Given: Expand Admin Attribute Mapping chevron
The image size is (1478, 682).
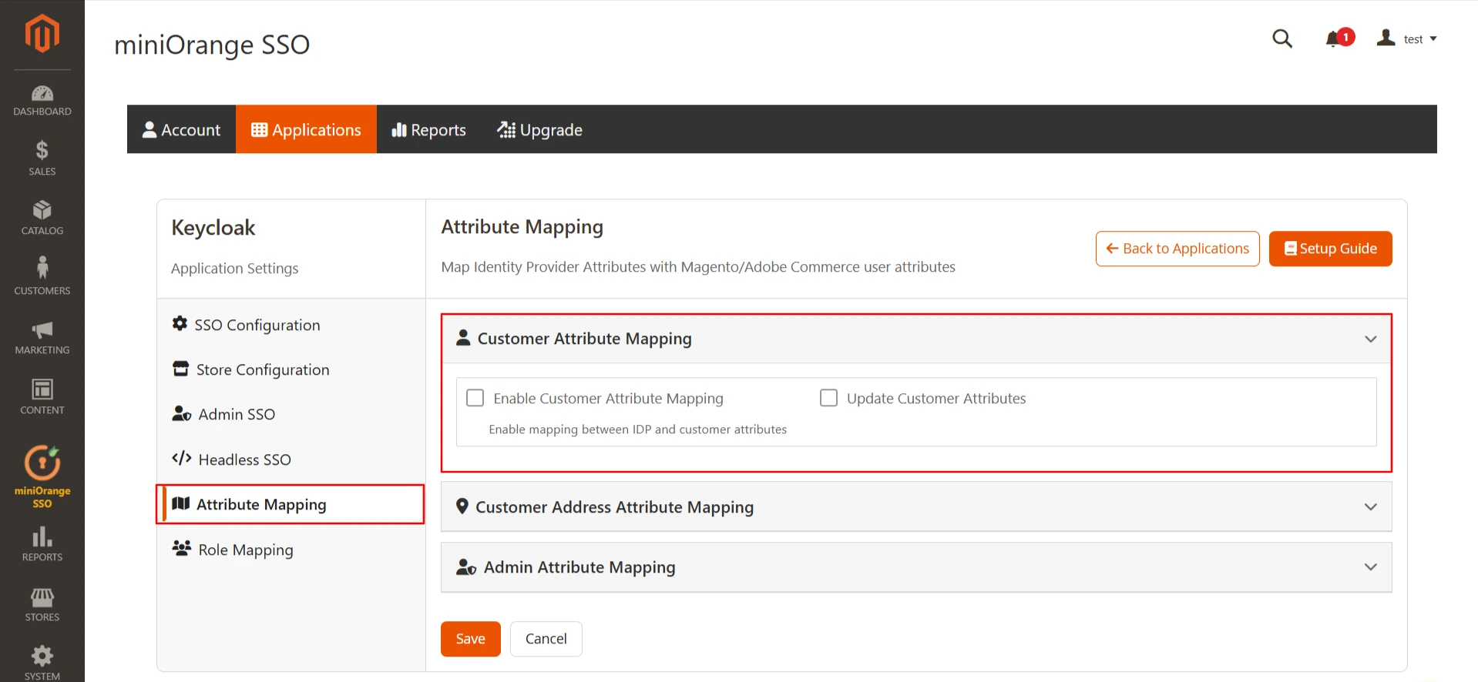Looking at the screenshot, I should point(1371,567).
